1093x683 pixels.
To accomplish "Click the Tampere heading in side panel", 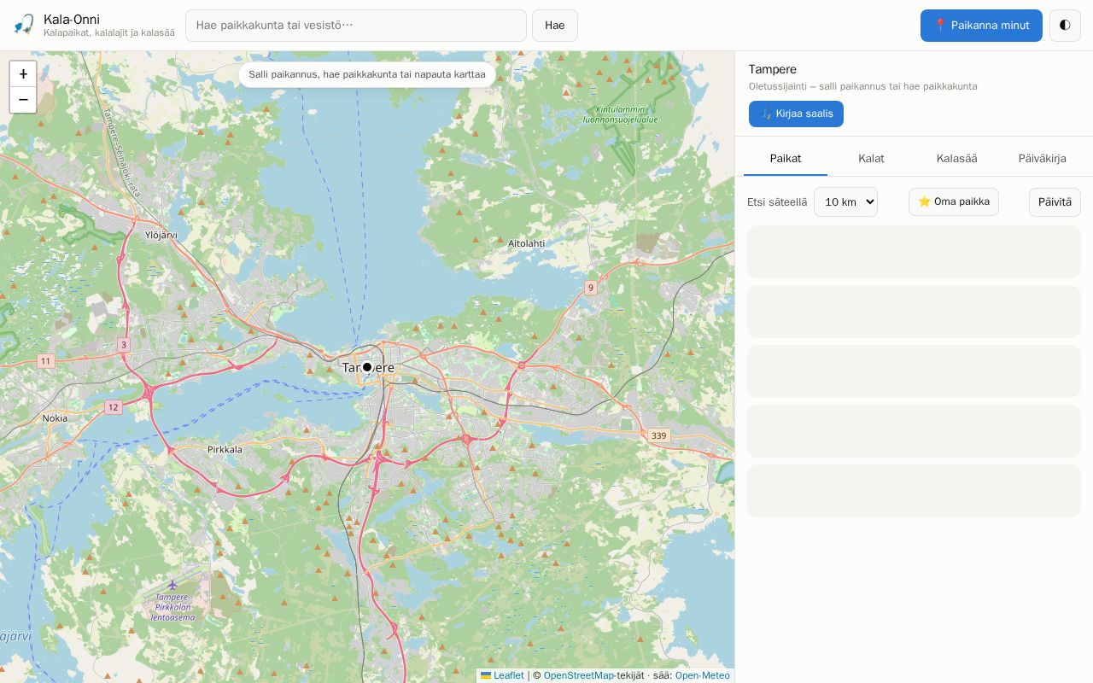I will tap(773, 69).
